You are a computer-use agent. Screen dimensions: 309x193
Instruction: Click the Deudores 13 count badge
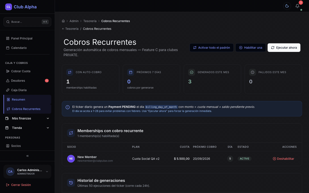[x=47, y=81]
